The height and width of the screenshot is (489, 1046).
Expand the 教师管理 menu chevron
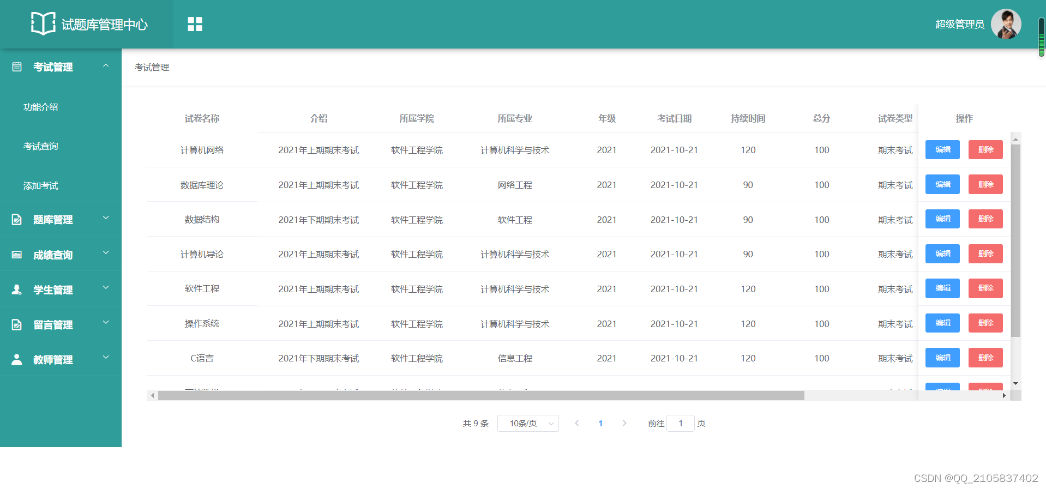pos(106,357)
